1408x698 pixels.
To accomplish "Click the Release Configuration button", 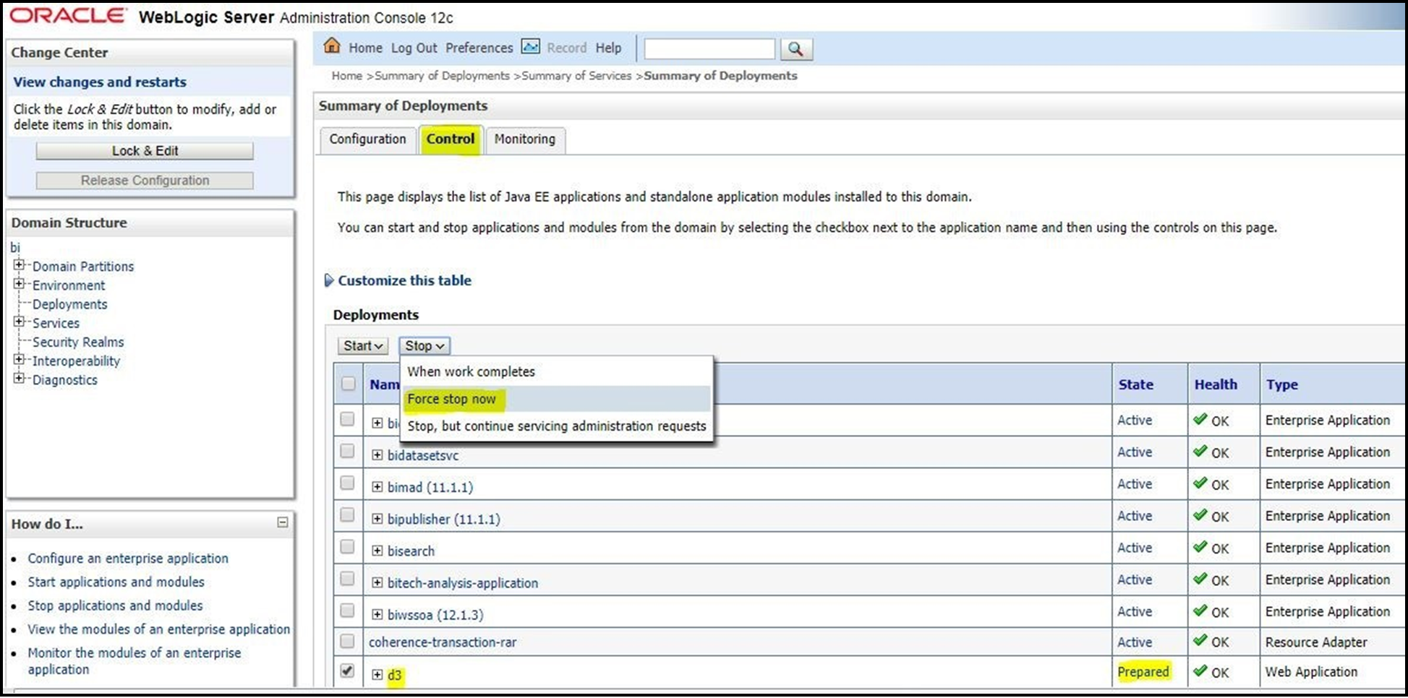I will click(x=145, y=181).
